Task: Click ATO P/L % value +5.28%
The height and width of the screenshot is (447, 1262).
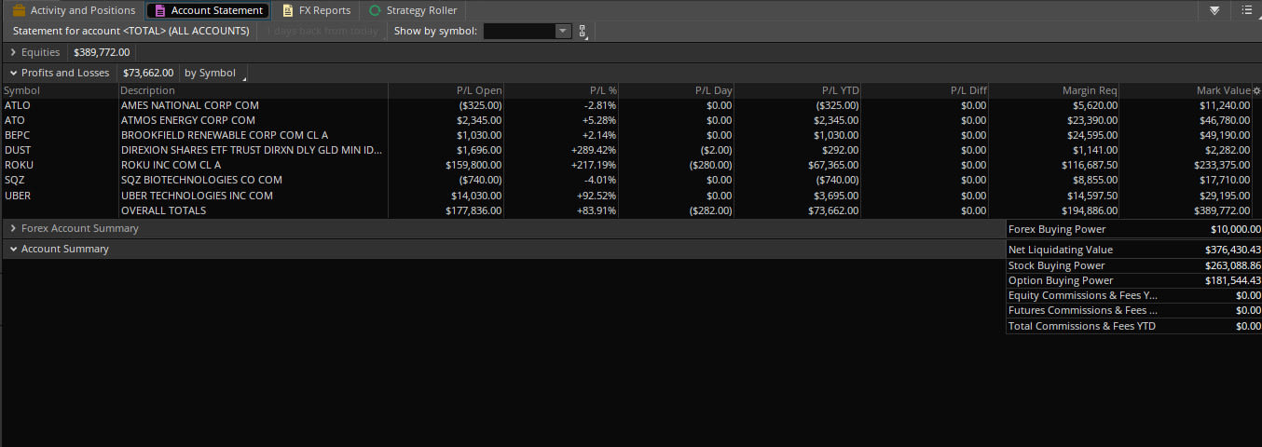Action: point(599,120)
